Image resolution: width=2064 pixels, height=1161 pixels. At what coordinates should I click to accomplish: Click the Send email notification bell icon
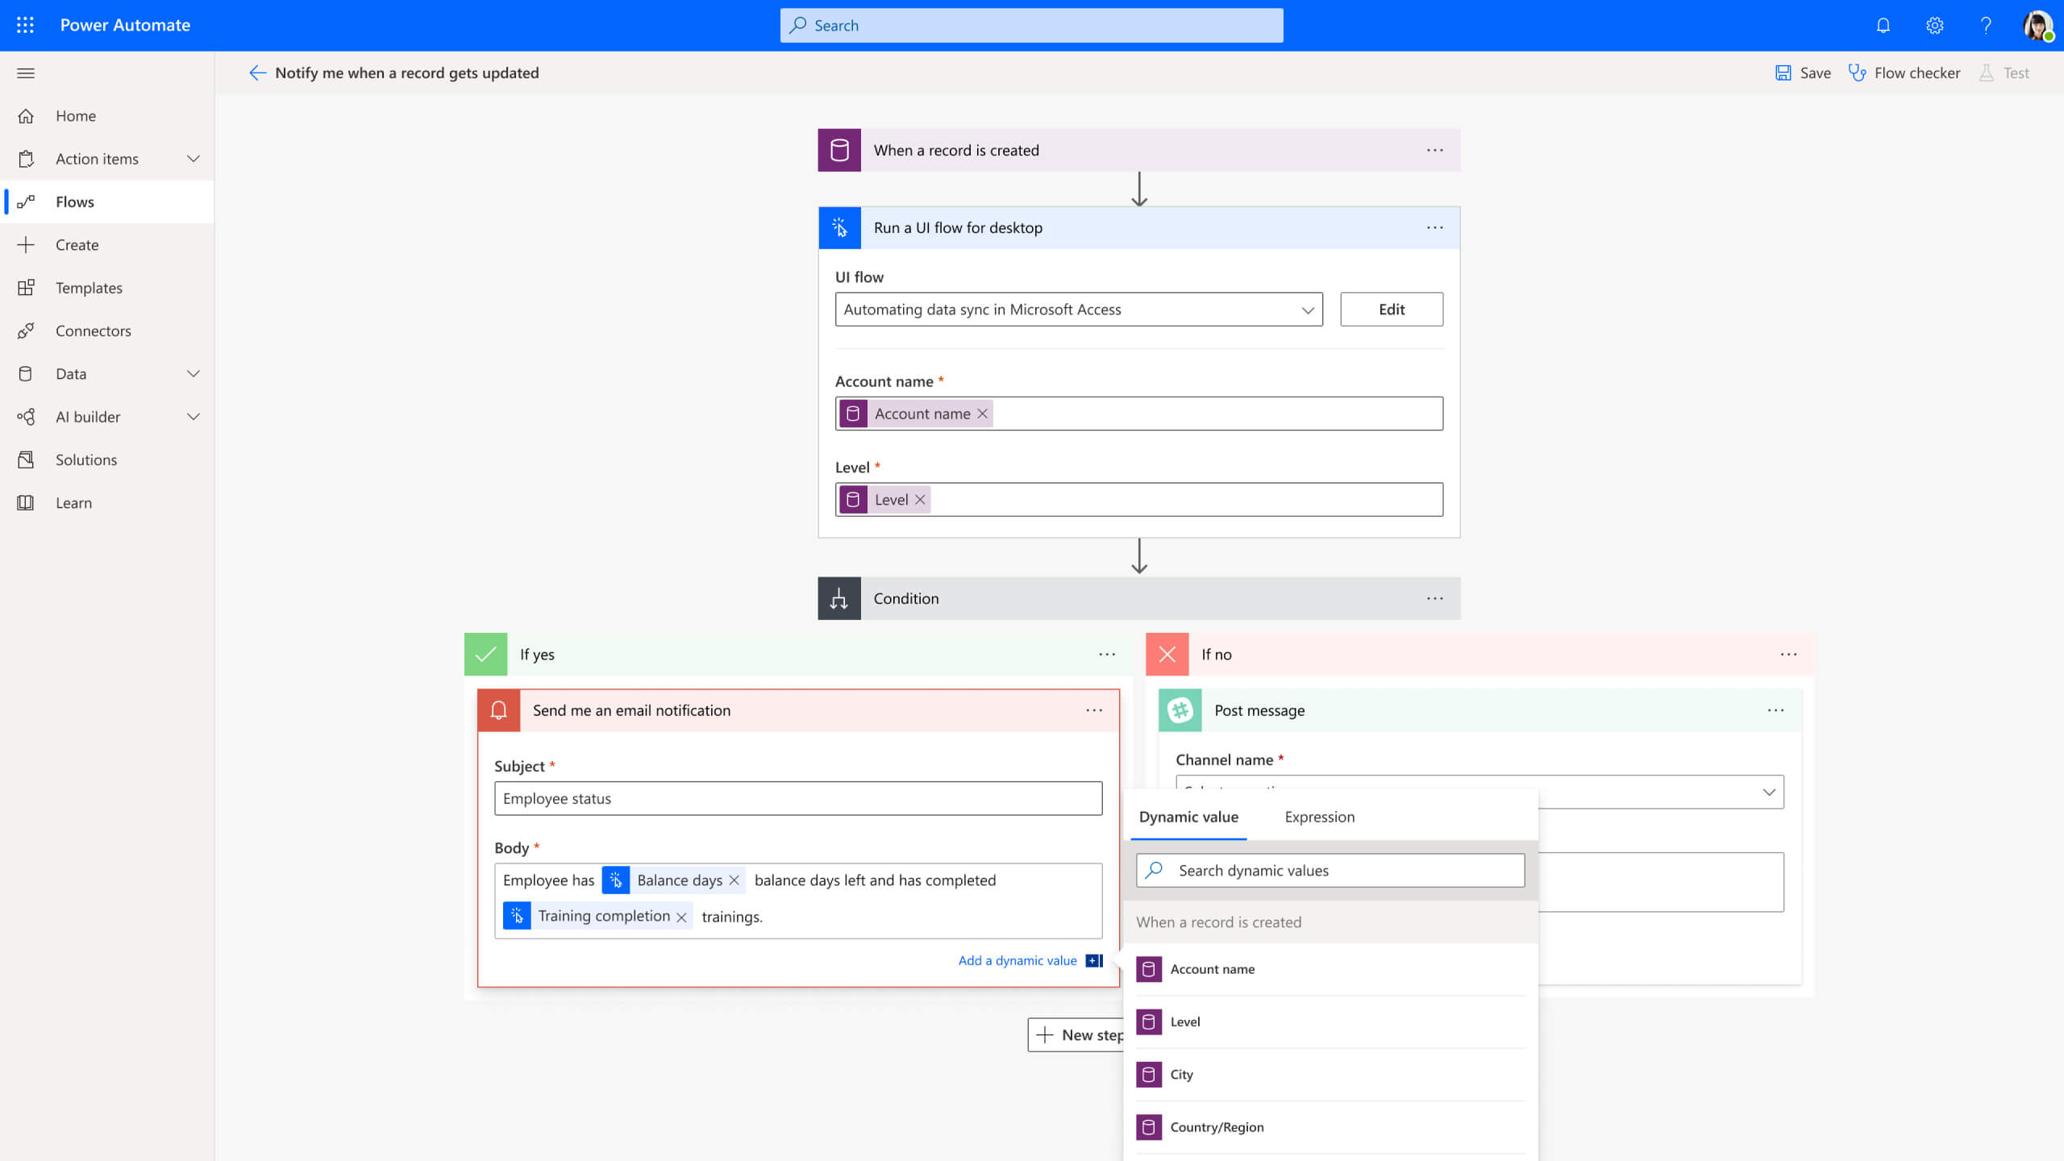(499, 710)
